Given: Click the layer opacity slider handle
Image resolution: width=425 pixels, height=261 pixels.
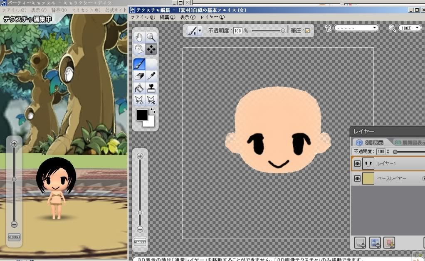Looking at the screenshot, I should 395,152.
